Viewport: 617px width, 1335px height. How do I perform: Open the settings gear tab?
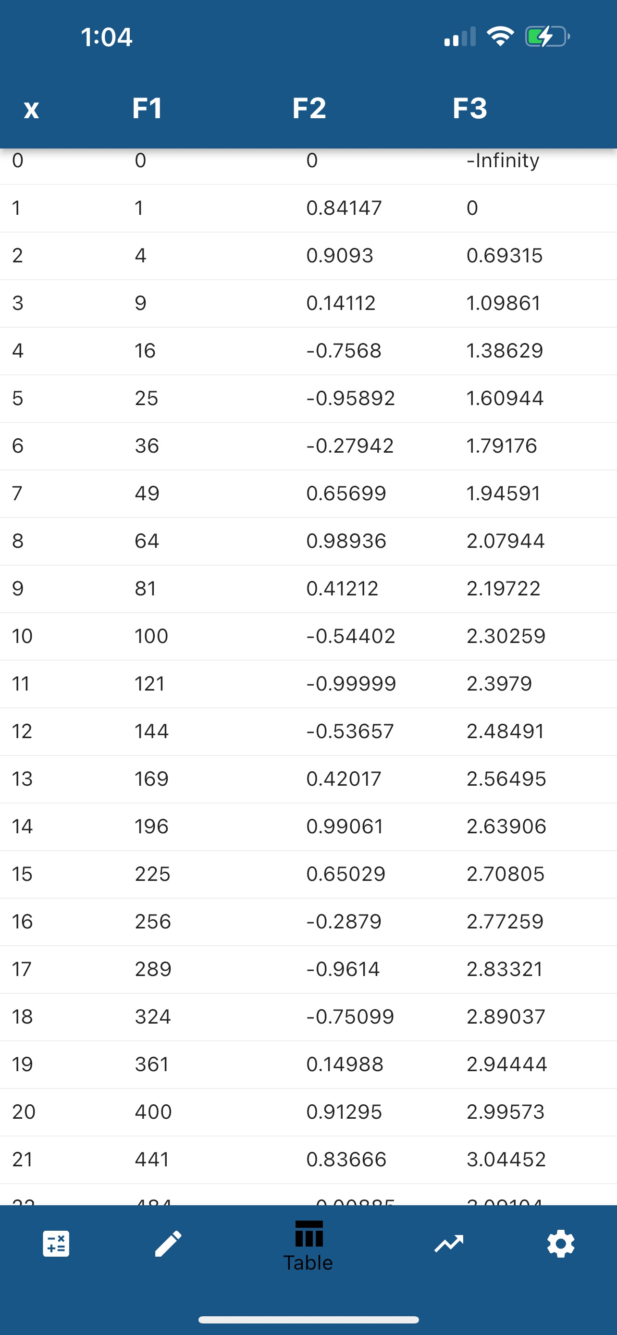(560, 1244)
